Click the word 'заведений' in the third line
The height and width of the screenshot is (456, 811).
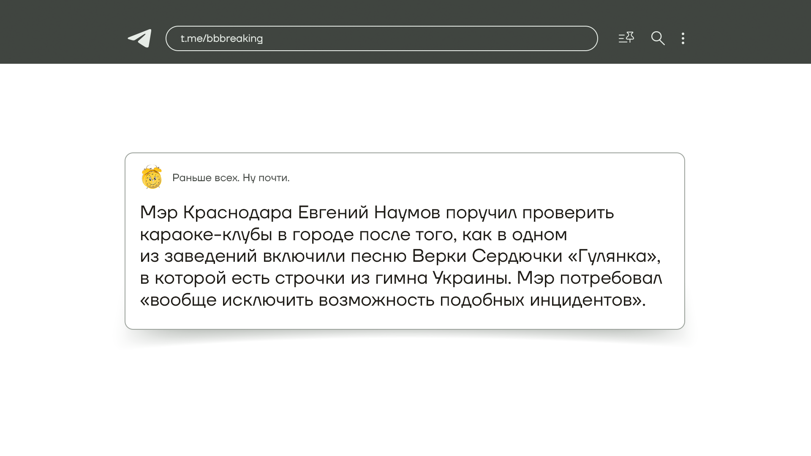pyautogui.click(x=210, y=256)
